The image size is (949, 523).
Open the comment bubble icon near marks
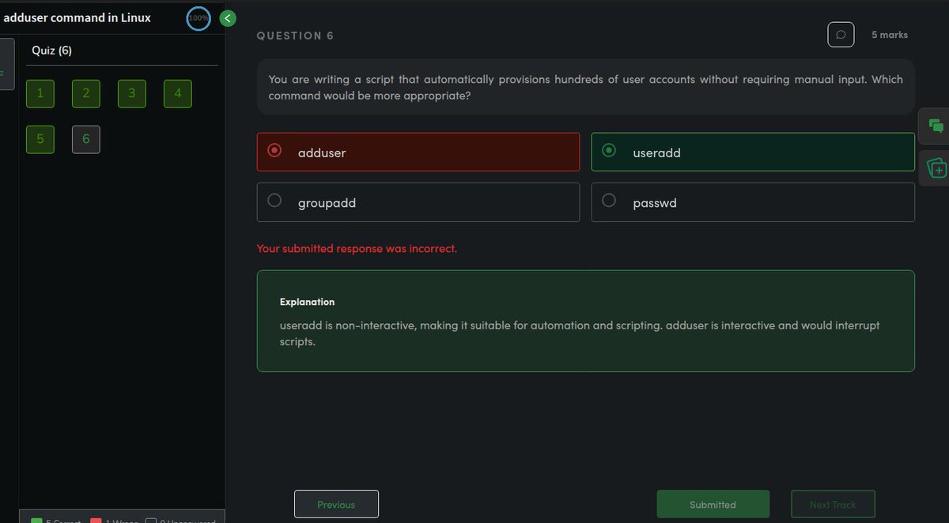point(841,34)
